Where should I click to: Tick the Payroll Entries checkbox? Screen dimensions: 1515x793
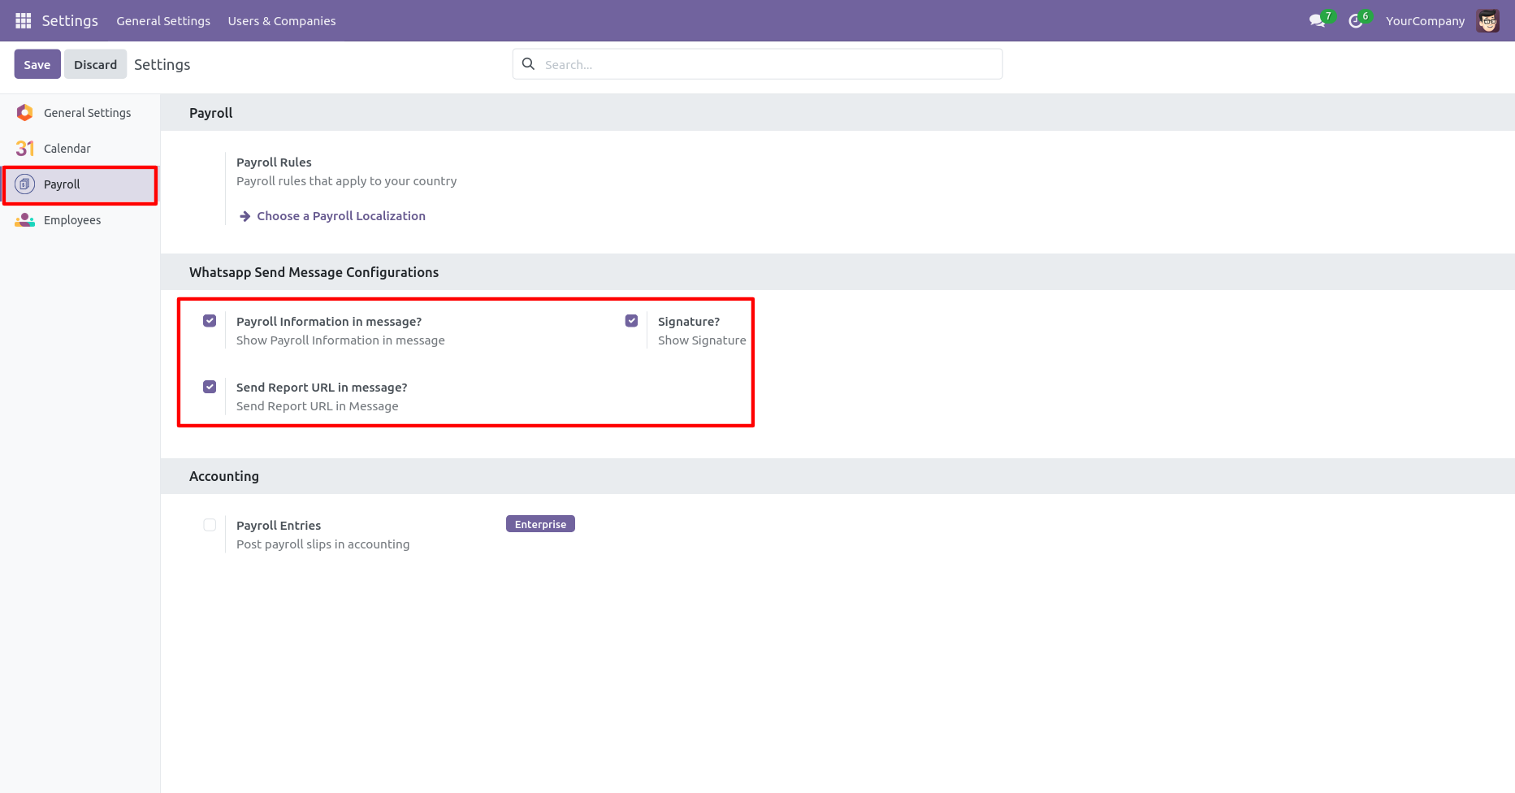tap(210, 525)
